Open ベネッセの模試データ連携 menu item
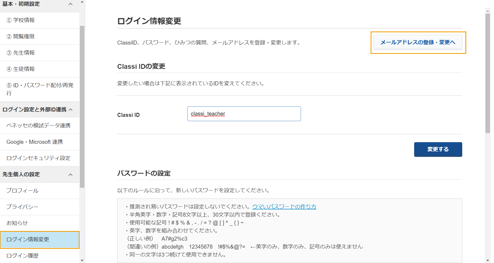The height and width of the screenshot is (263, 494). [40, 126]
